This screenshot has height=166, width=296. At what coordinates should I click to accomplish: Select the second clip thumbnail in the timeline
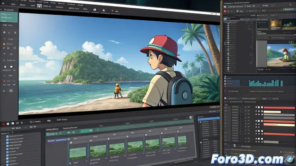coord(98,151)
